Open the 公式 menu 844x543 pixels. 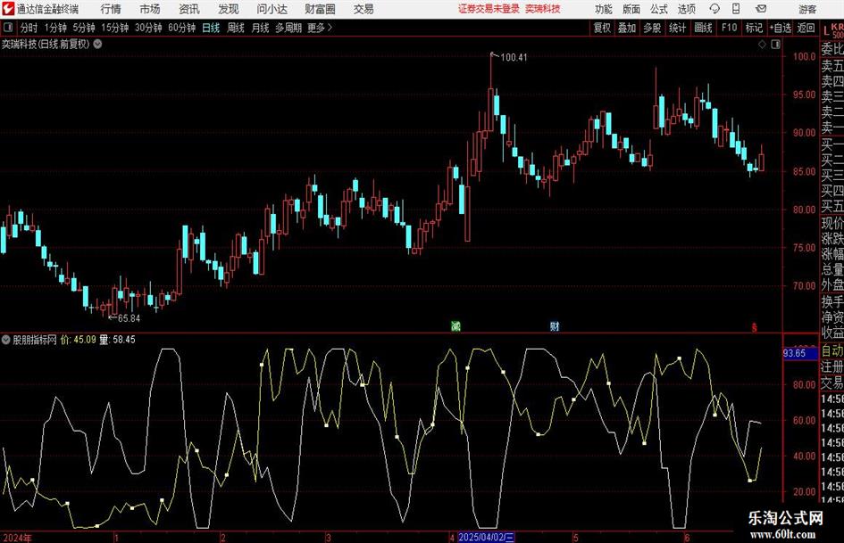[659, 9]
